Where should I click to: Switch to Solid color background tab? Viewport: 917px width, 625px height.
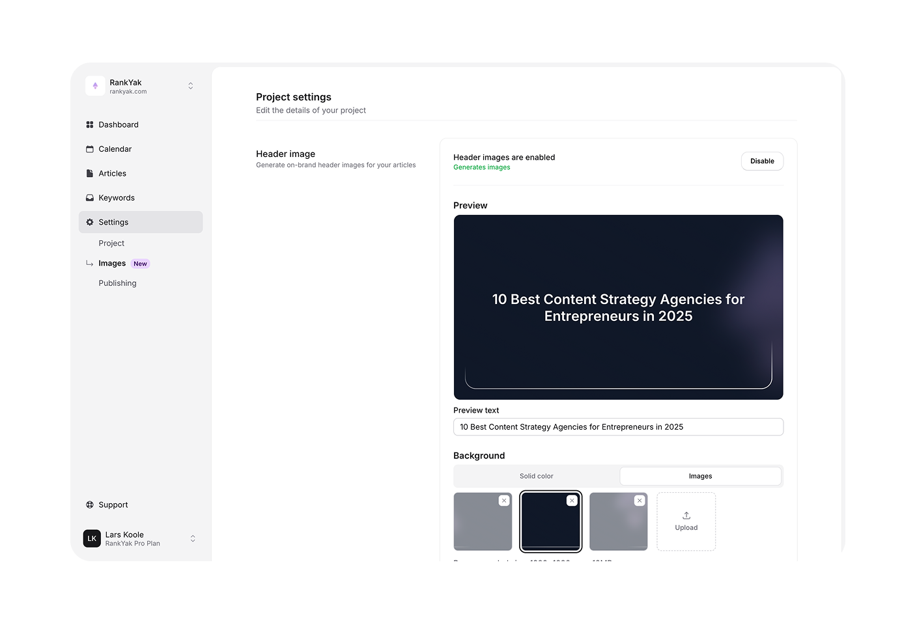coord(536,477)
